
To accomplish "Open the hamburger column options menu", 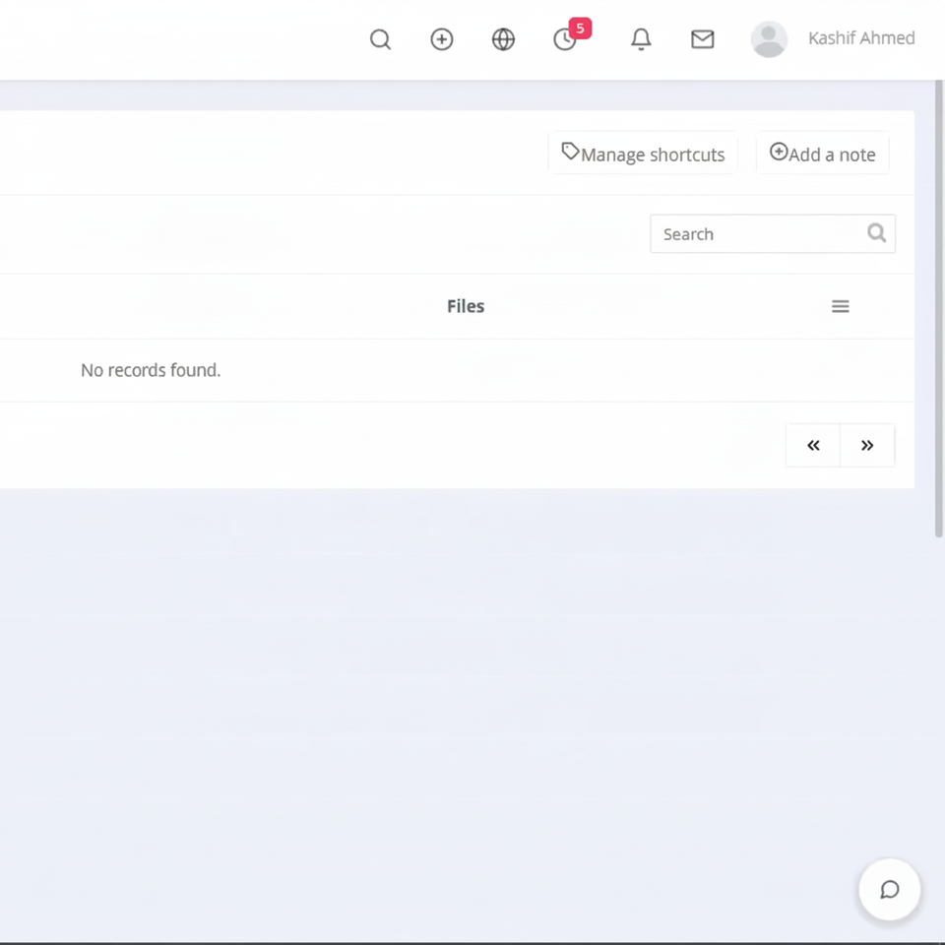I will [x=840, y=307].
